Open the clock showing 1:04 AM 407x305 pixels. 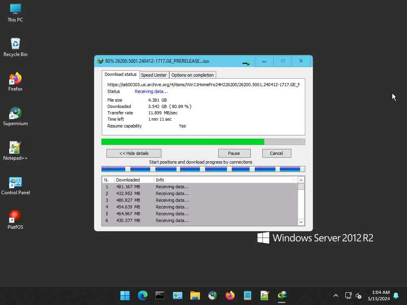click(379, 295)
